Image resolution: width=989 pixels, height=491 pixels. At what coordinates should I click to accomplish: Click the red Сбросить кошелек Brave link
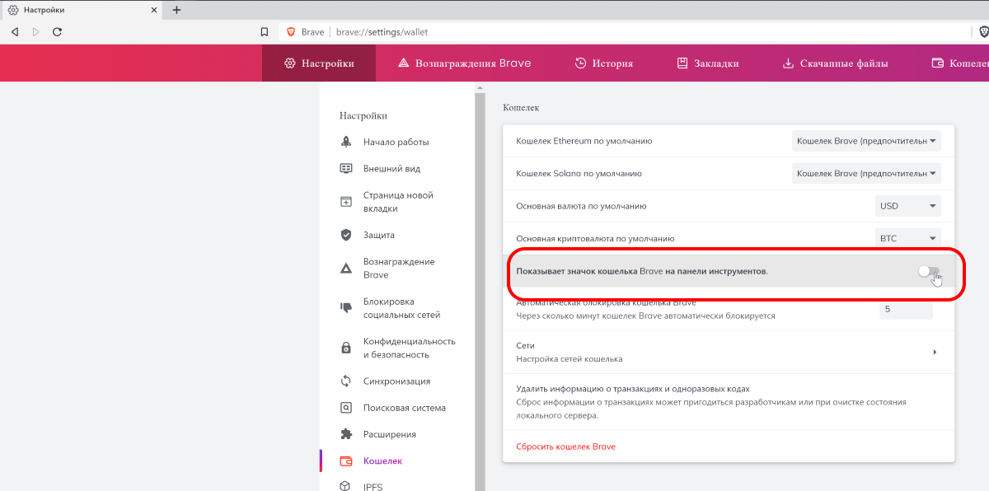[565, 447]
